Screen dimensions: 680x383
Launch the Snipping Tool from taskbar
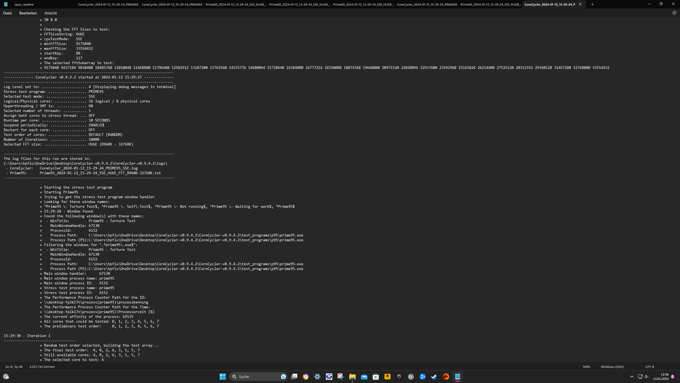tap(341, 377)
